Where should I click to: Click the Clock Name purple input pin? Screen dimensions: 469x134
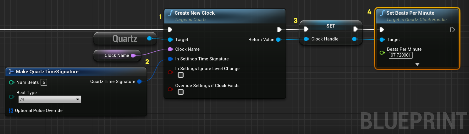coord(170,49)
